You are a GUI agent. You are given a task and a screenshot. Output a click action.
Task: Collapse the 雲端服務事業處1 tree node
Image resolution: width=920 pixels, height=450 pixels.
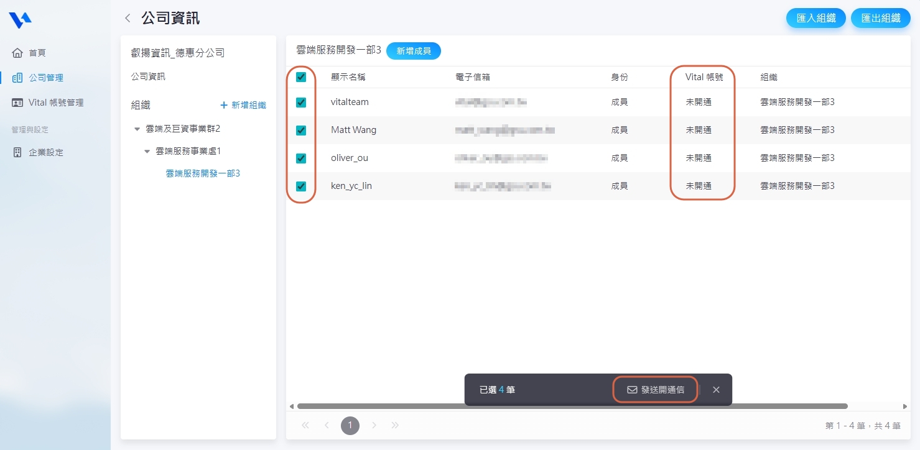coord(147,151)
